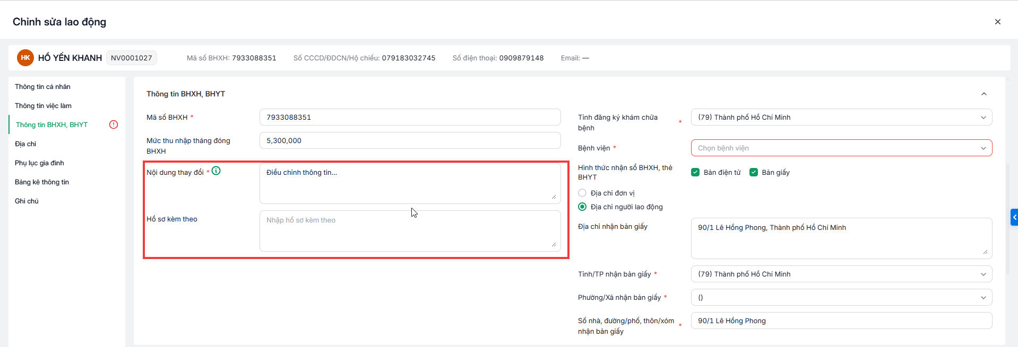Click the Mã số BHXH input field
Screen dimensions: 1018x347
pos(410,117)
